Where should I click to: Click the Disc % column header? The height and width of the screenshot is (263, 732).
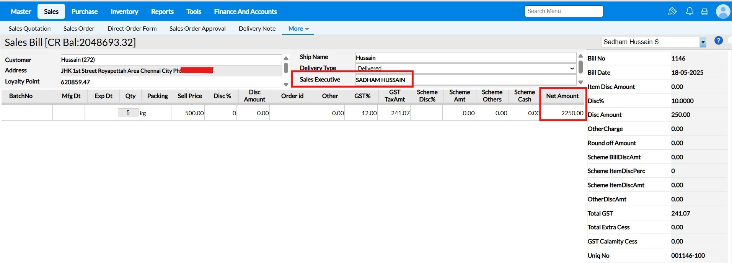(222, 96)
